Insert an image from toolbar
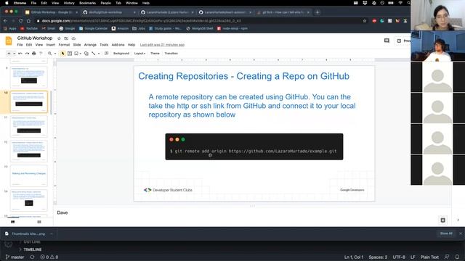465x261 pixels. point(76,54)
